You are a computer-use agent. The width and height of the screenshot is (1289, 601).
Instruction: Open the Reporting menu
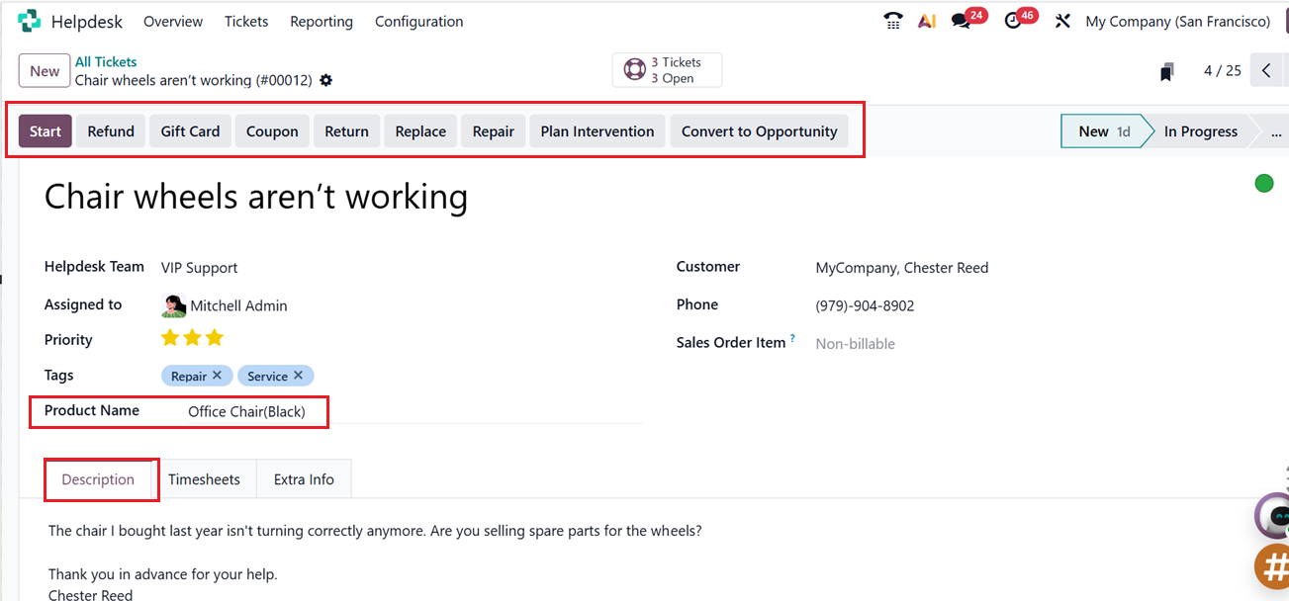(322, 21)
